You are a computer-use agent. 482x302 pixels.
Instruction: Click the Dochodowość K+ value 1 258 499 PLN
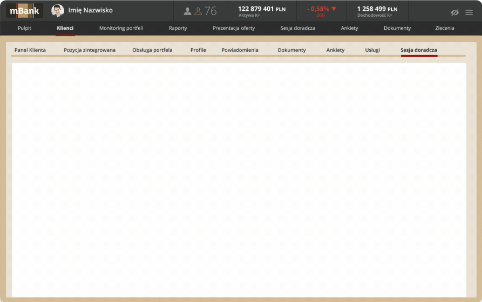pos(377,9)
